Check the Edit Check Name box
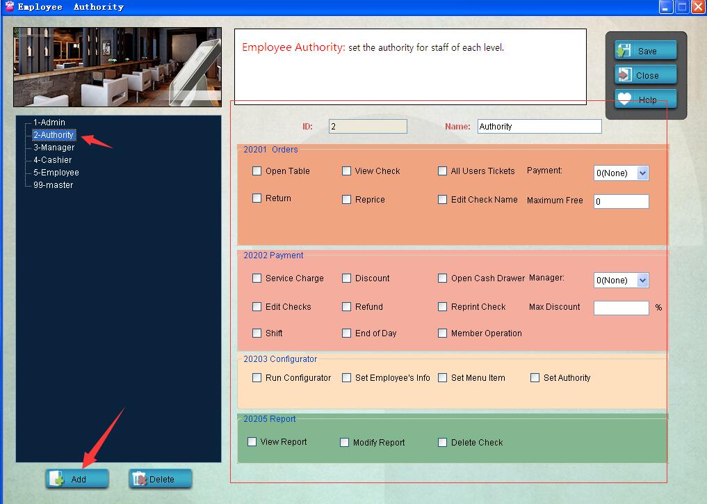 pyautogui.click(x=442, y=199)
